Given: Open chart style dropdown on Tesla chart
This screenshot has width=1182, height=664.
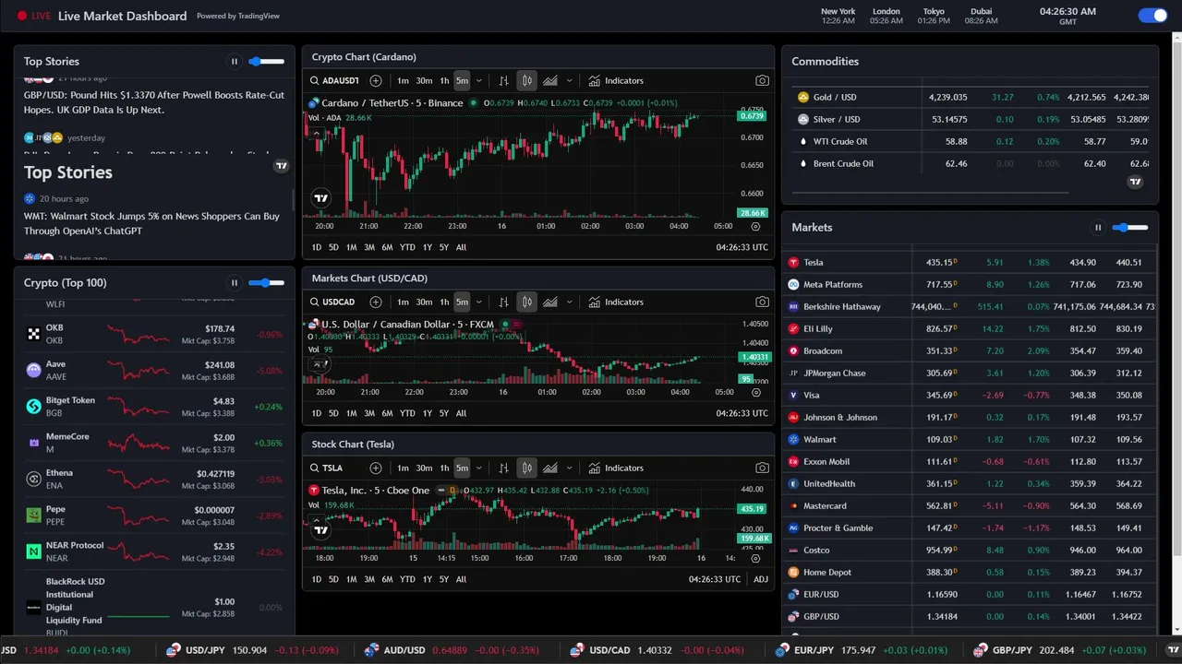Looking at the screenshot, I should click(x=569, y=468).
